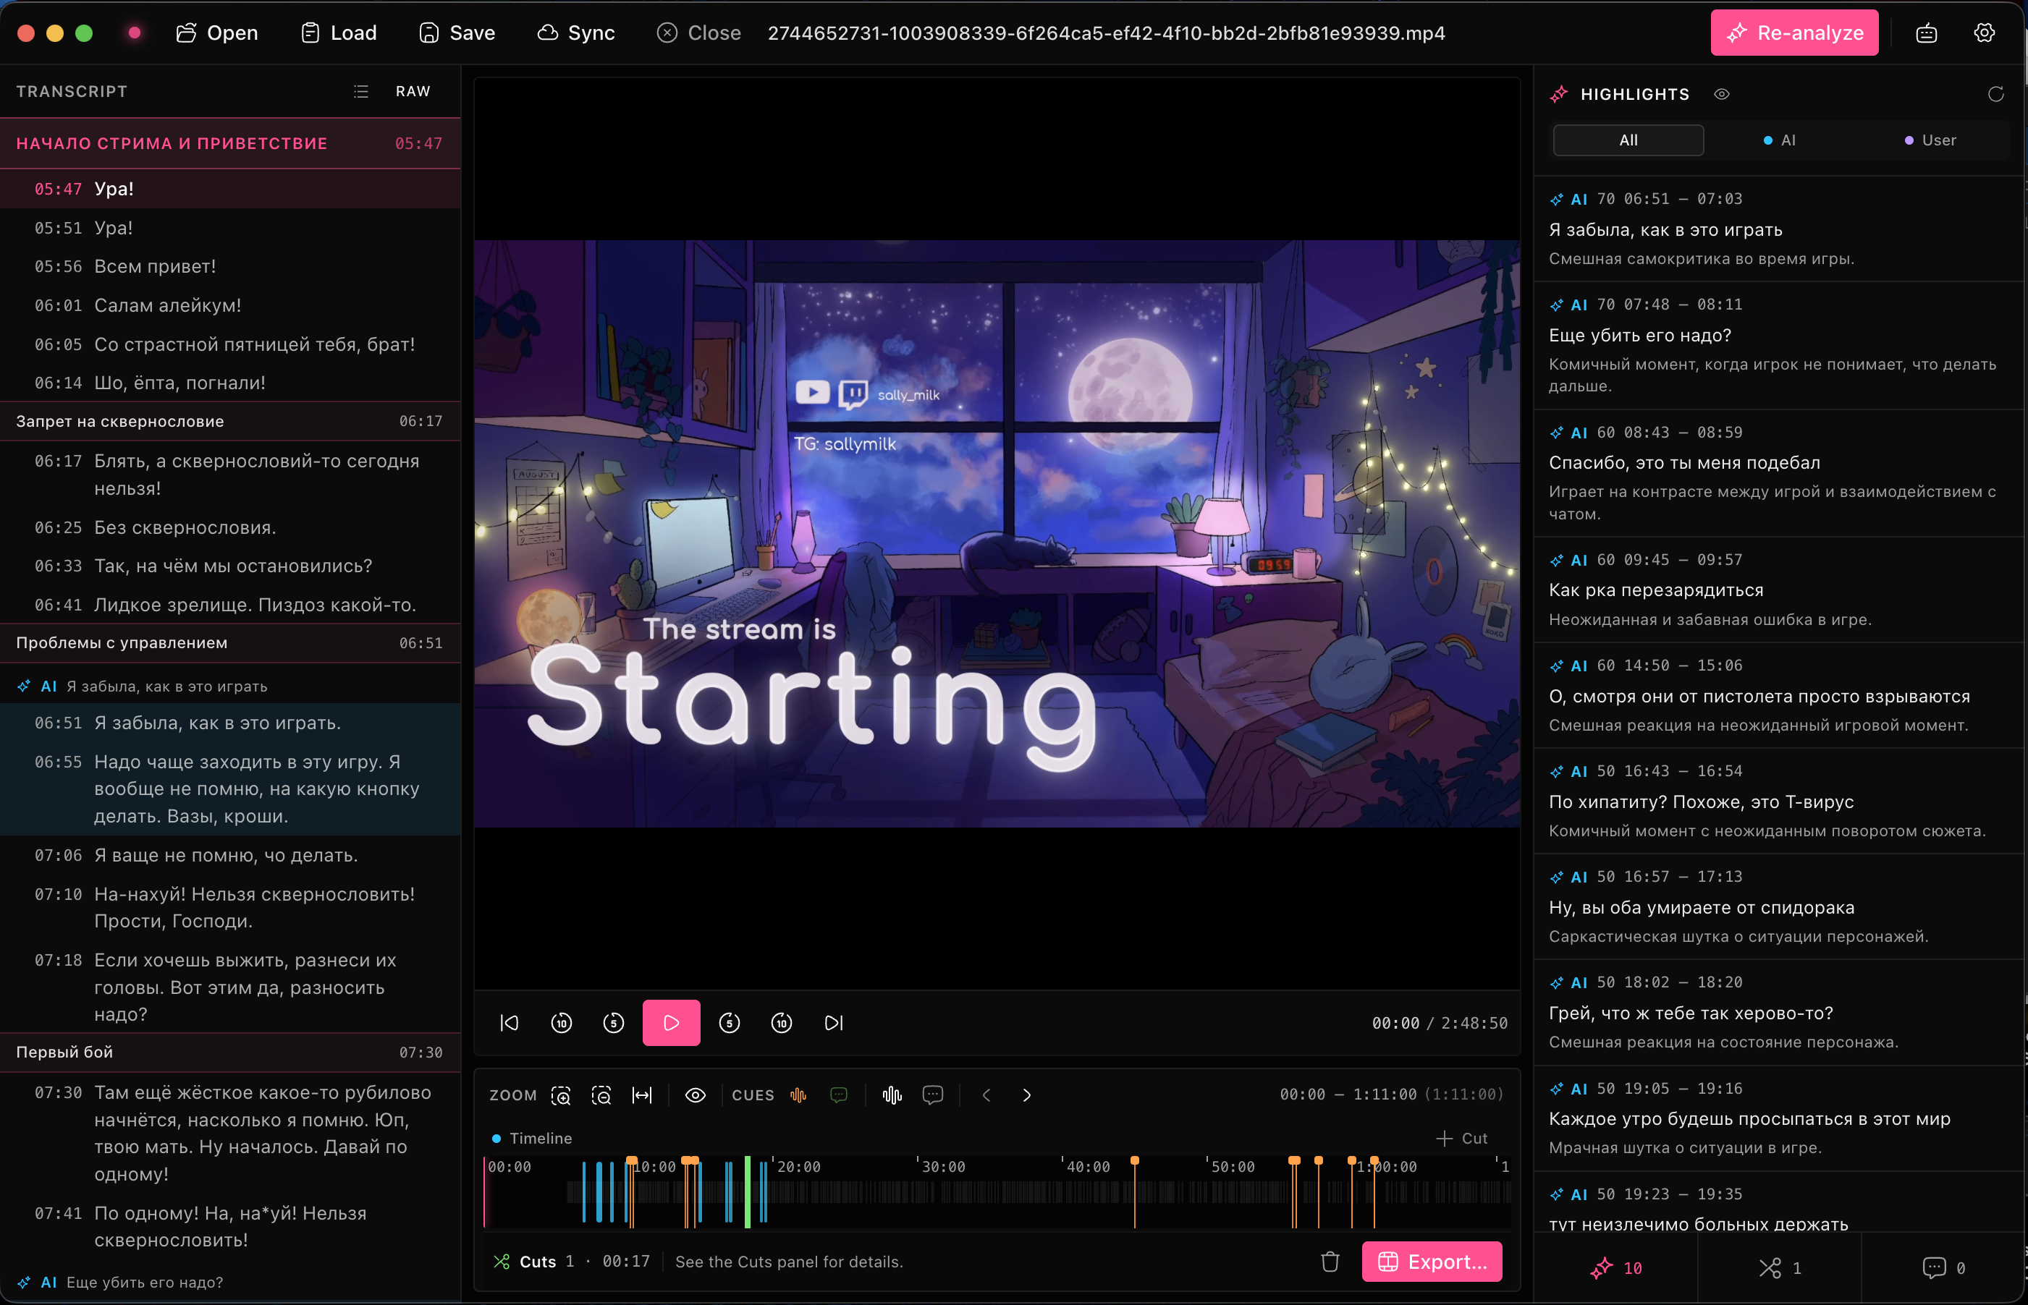Open cuts tab showing 1
Image resolution: width=2028 pixels, height=1305 pixels.
tap(1780, 1267)
